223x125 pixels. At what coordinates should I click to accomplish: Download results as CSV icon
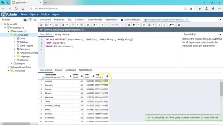[x=179, y=25]
